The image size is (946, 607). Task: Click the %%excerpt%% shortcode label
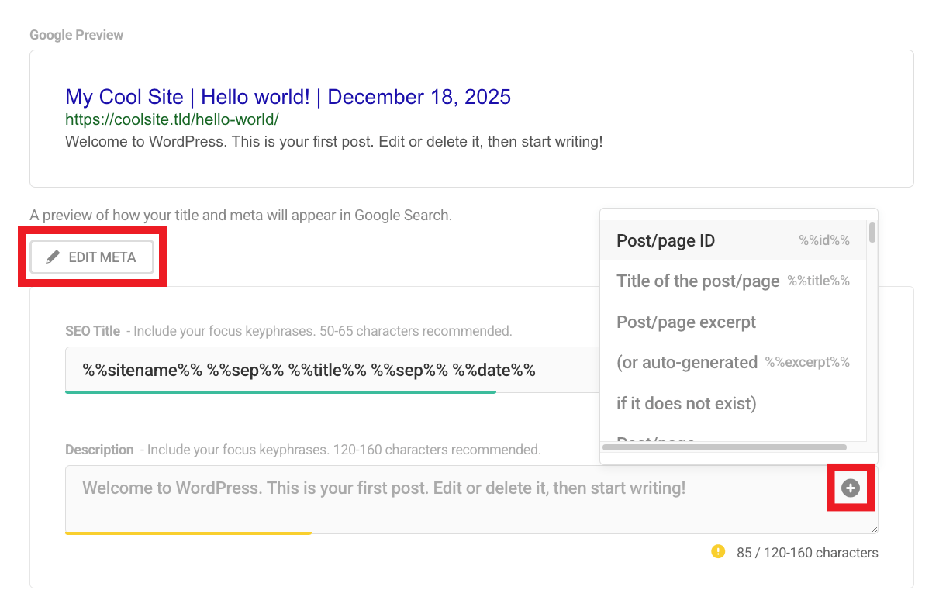click(807, 362)
